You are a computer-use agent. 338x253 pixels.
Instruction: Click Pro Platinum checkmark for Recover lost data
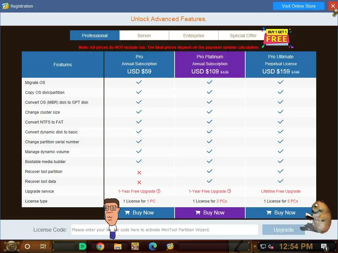tap(210, 181)
